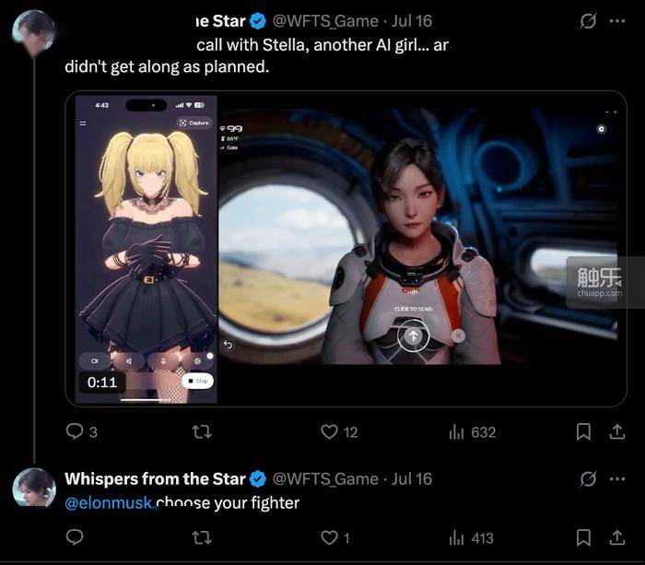Open more options on choose your fighter tweet
The image size is (645, 565).
point(617,479)
